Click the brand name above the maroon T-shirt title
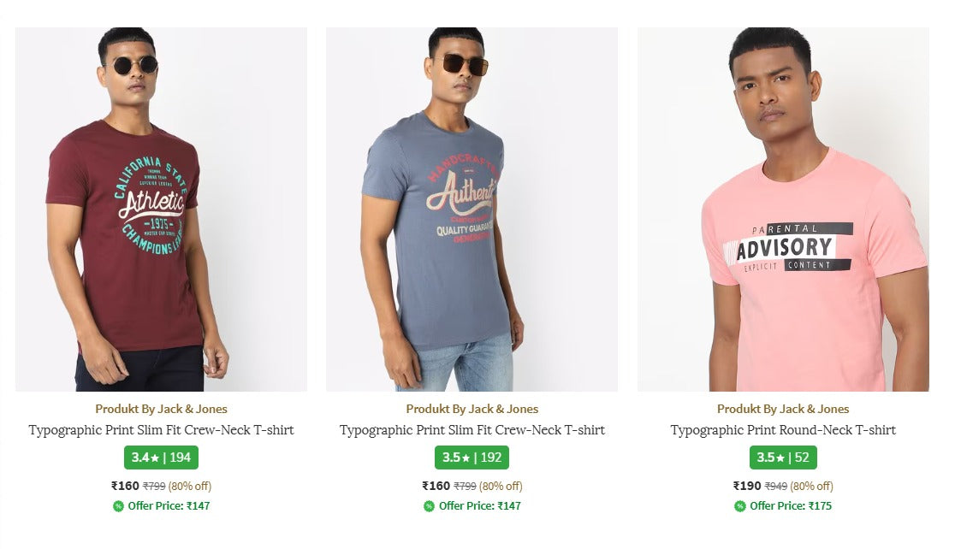This screenshot has width=955, height=549. pyautogui.click(x=161, y=409)
